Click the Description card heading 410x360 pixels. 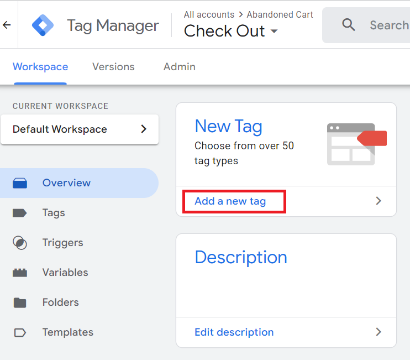pos(241,258)
